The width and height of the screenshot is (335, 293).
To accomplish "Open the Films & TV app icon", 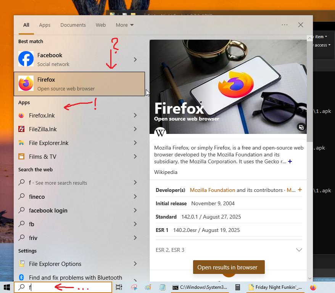I will 21,156.
